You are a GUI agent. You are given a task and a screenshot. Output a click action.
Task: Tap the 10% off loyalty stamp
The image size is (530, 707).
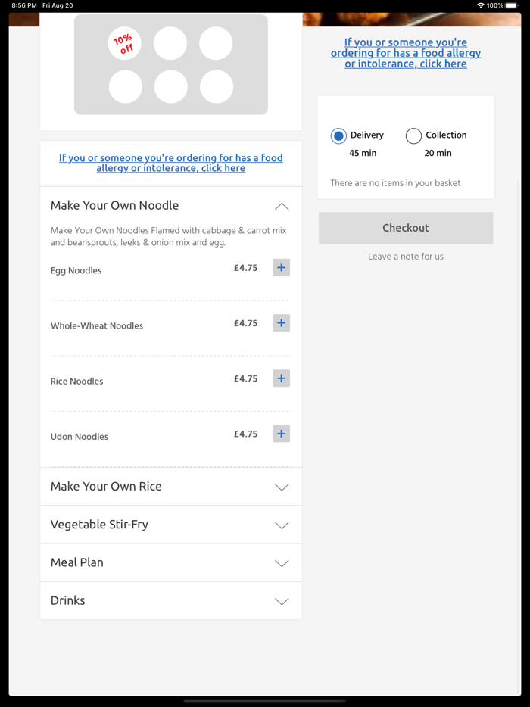[x=124, y=43]
